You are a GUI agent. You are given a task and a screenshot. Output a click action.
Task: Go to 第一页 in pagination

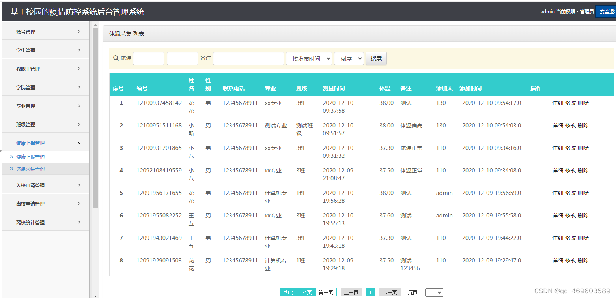326,292
